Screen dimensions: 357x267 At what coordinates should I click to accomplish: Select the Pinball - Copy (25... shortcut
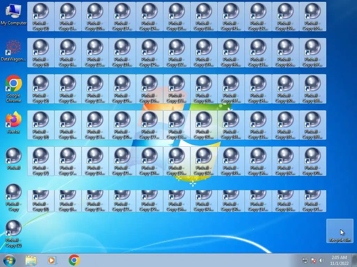pos(150,53)
